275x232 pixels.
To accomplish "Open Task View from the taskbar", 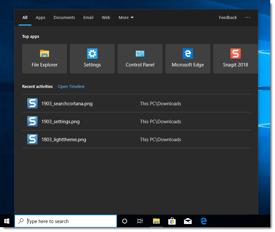I will [140, 221].
